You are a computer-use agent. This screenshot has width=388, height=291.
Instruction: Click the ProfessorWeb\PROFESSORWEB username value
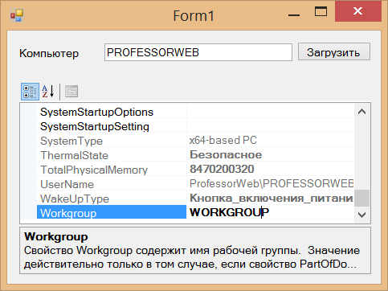tap(271, 183)
